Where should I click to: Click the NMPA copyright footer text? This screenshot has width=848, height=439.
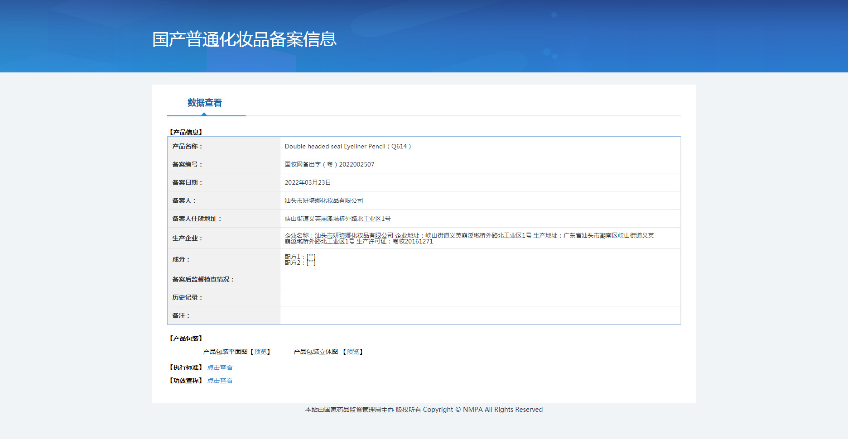click(x=424, y=410)
